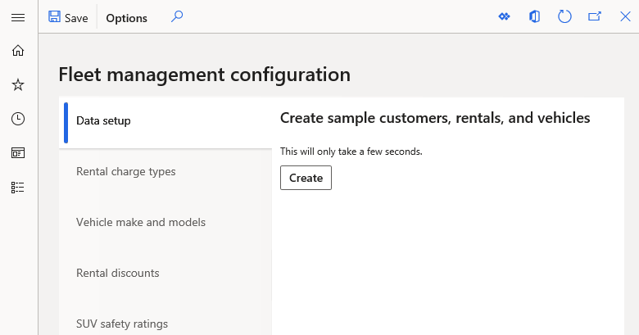Click the Save button in toolbar
Screen dimensions: 639x335
(68, 17)
